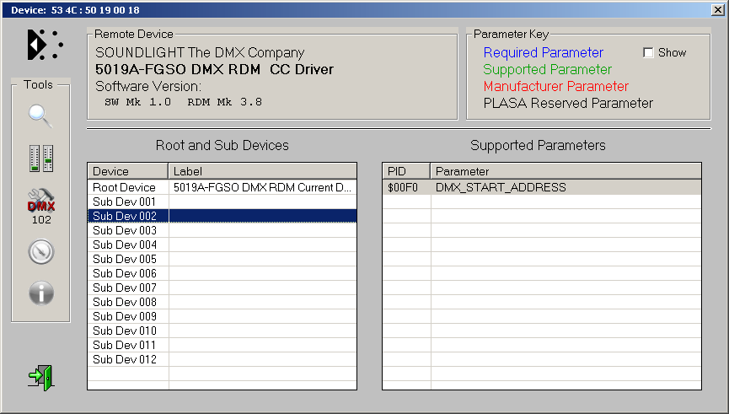Select Sub Dev 005 in device list
Image resolution: width=729 pixels, height=414 pixels.
(125, 259)
